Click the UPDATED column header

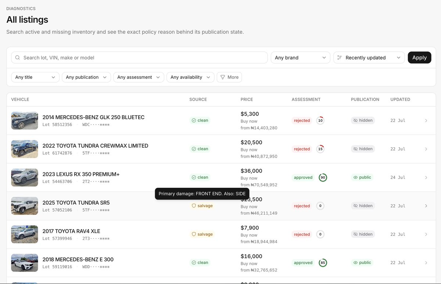400,100
